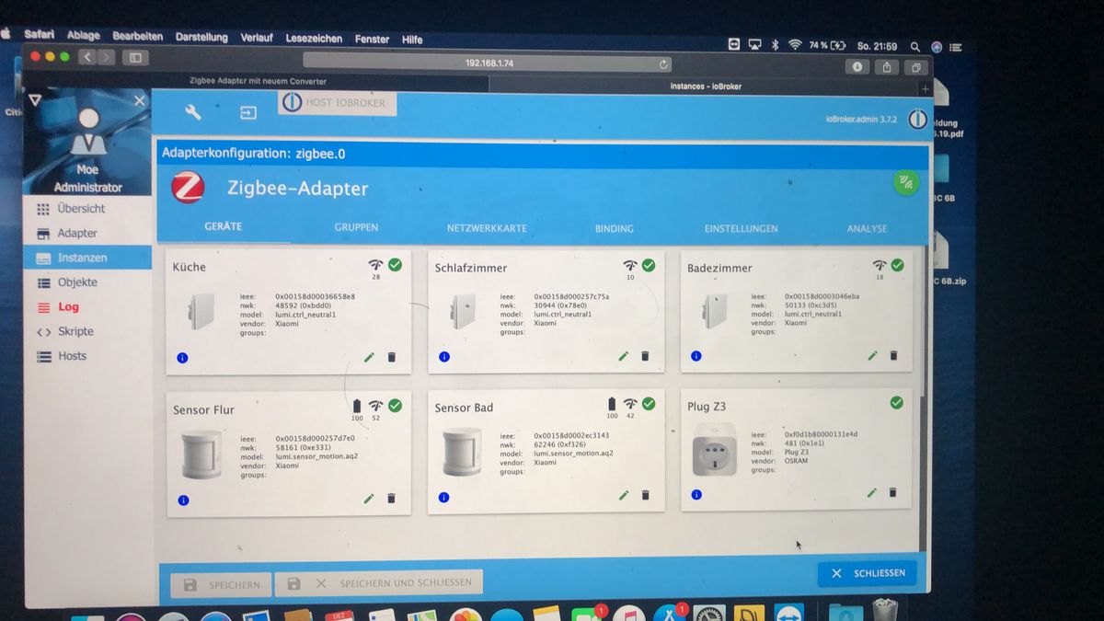This screenshot has height=621, width=1104.
Task: Click the Plug Z3 device image
Action: coord(715,449)
